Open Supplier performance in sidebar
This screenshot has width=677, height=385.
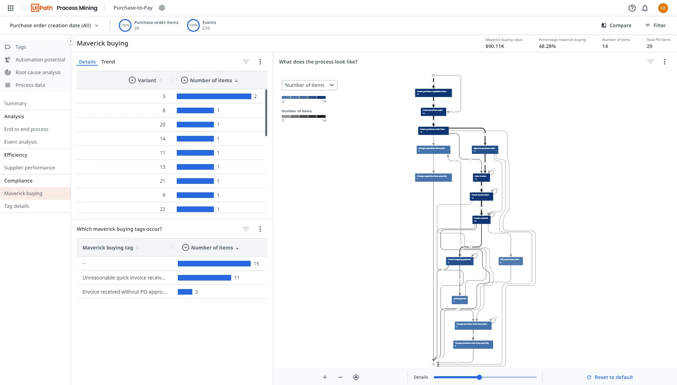click(x=30, y=168)
